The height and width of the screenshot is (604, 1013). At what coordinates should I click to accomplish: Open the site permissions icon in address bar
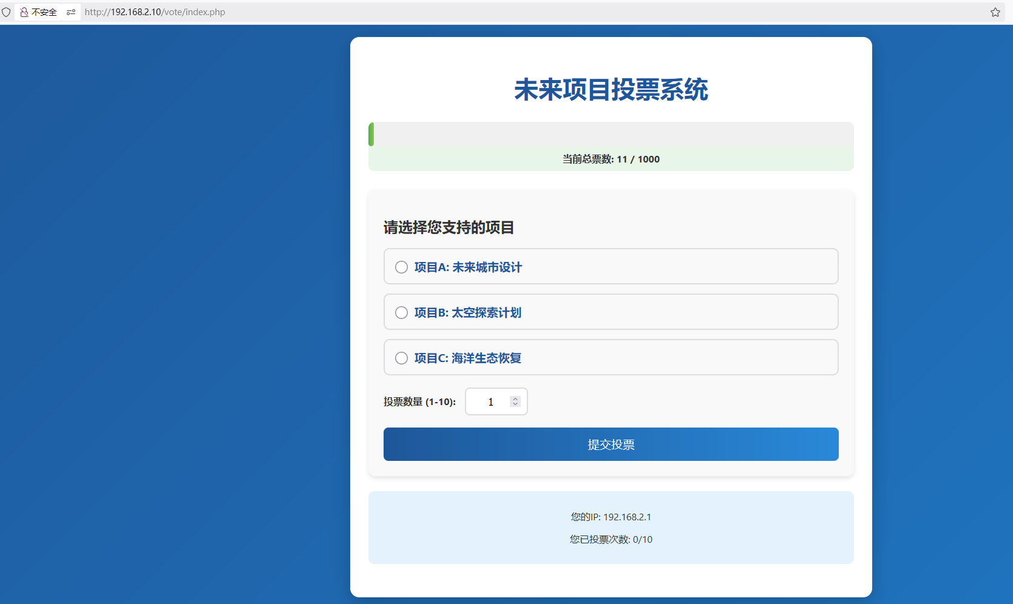(x=71, y=12)
